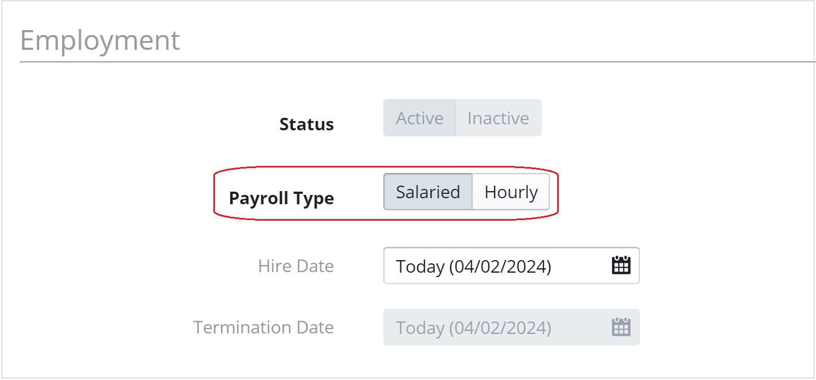
Task: Select the Hire Date text 'Today (04/02/2024)'
Action: point(474,267)
